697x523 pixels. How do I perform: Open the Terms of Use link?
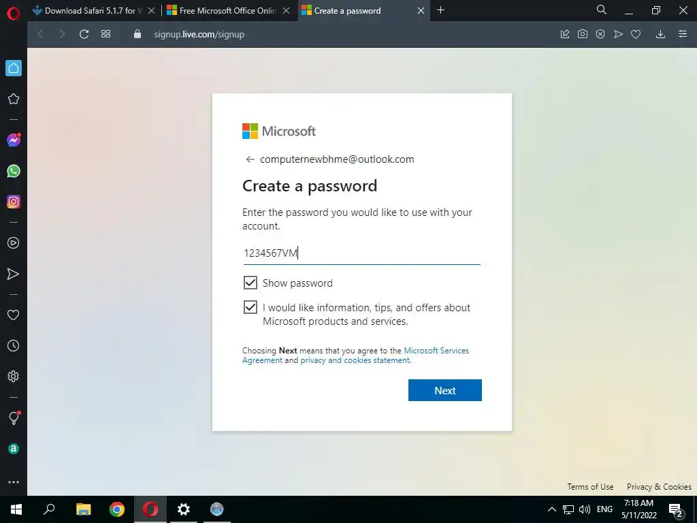coord(590,486)
